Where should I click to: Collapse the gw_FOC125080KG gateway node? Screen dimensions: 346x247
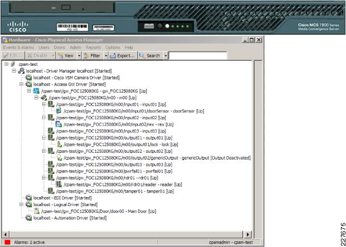coord(29,91)
